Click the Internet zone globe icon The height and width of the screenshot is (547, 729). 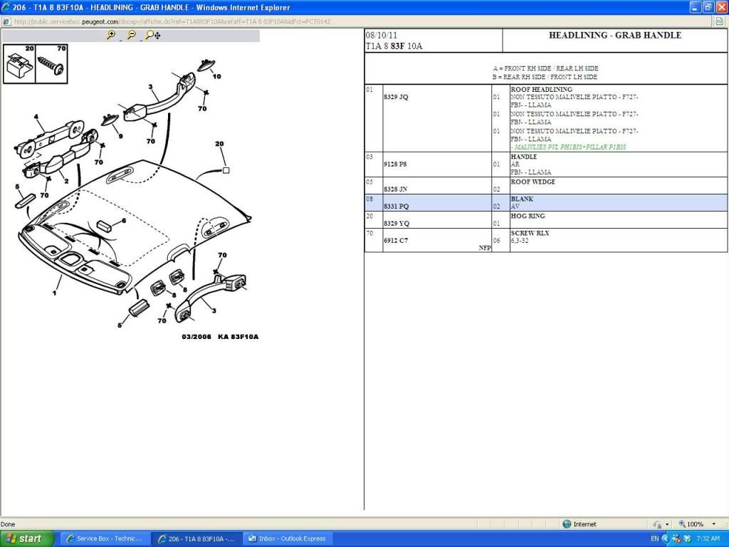[x=567, y=524]
